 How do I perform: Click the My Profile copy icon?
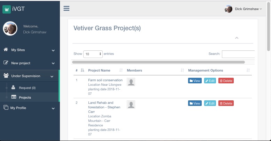pos(6,108)
